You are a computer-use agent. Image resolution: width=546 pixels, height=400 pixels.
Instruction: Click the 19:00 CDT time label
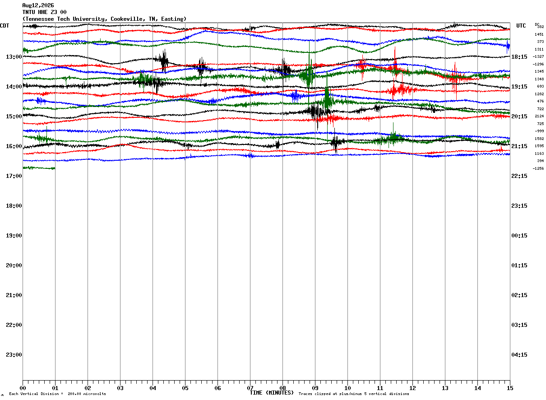pyautogui.click(x=14, y=236)
